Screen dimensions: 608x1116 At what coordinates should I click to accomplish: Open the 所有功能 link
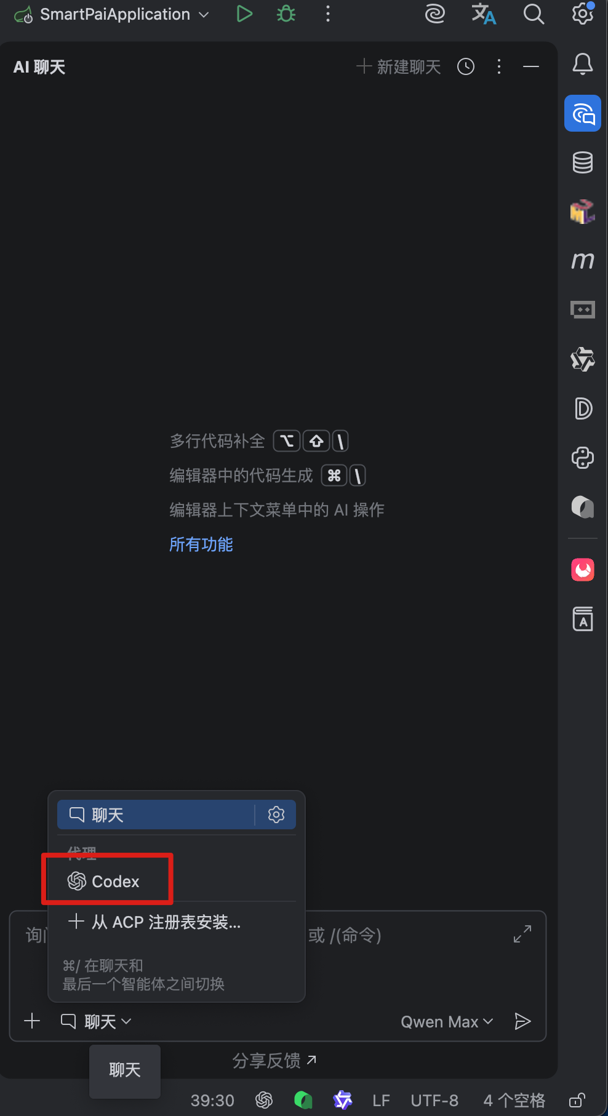pyautogui.click(x=201, y=544)
